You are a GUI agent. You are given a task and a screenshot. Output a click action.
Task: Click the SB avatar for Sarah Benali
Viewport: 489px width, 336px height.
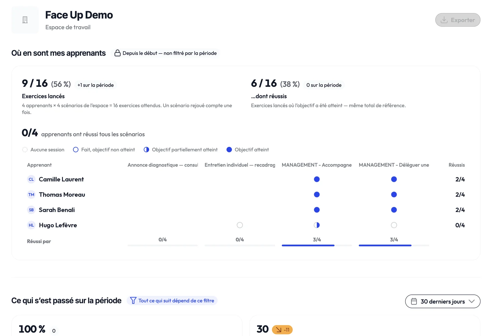31,210
